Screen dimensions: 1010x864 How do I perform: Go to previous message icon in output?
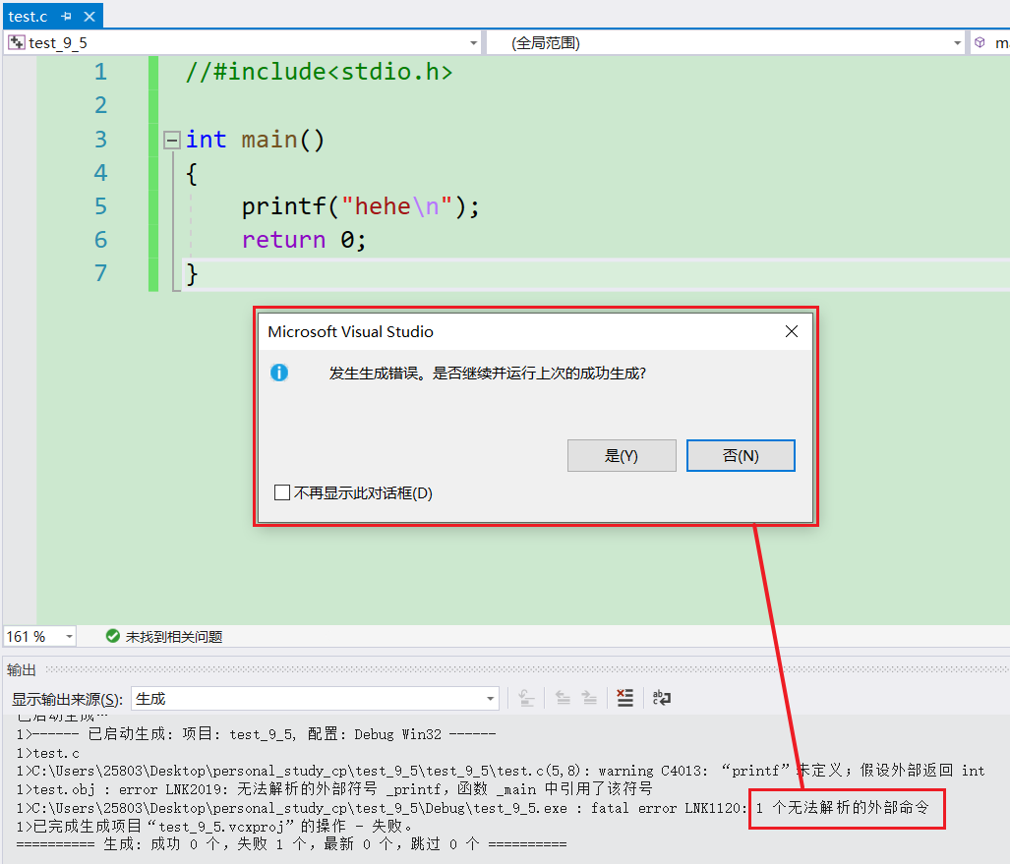pos(563,698)
